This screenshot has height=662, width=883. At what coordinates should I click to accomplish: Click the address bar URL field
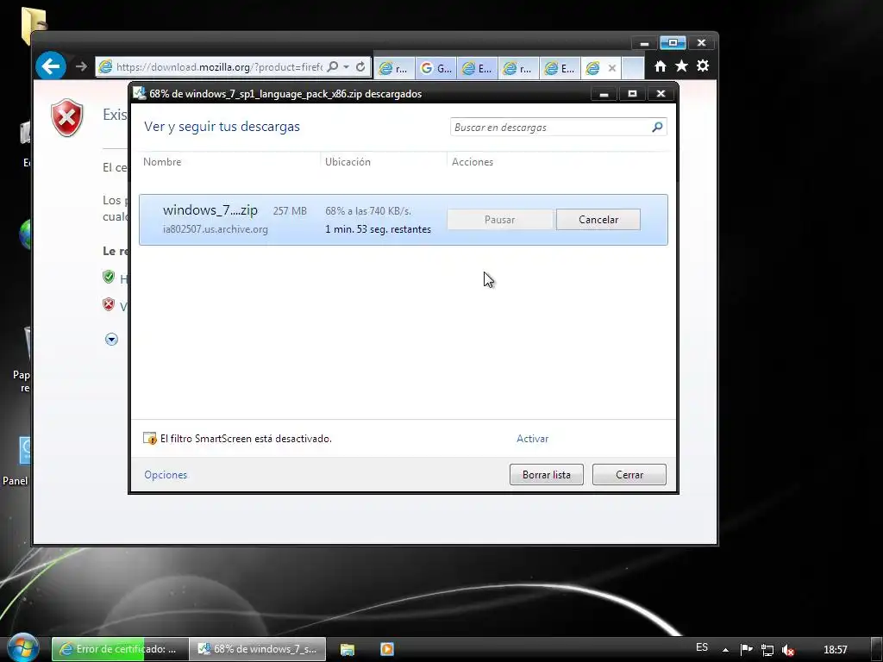tap(218, 67)
